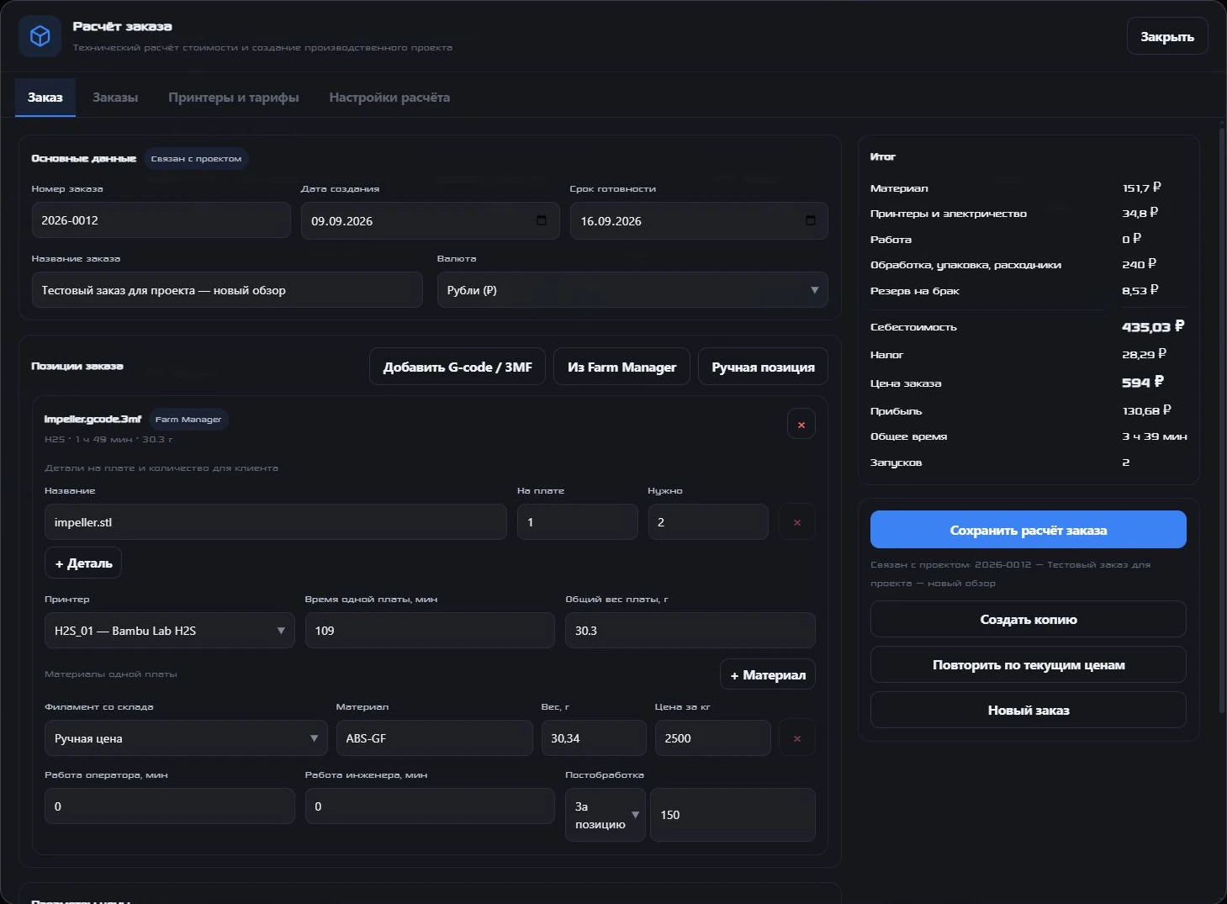Start a Новый заказ
This screenshot has height=904, width=1227.
1028,711
